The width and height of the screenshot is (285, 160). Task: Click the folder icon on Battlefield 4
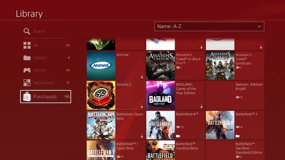click(x=178, y=136)
